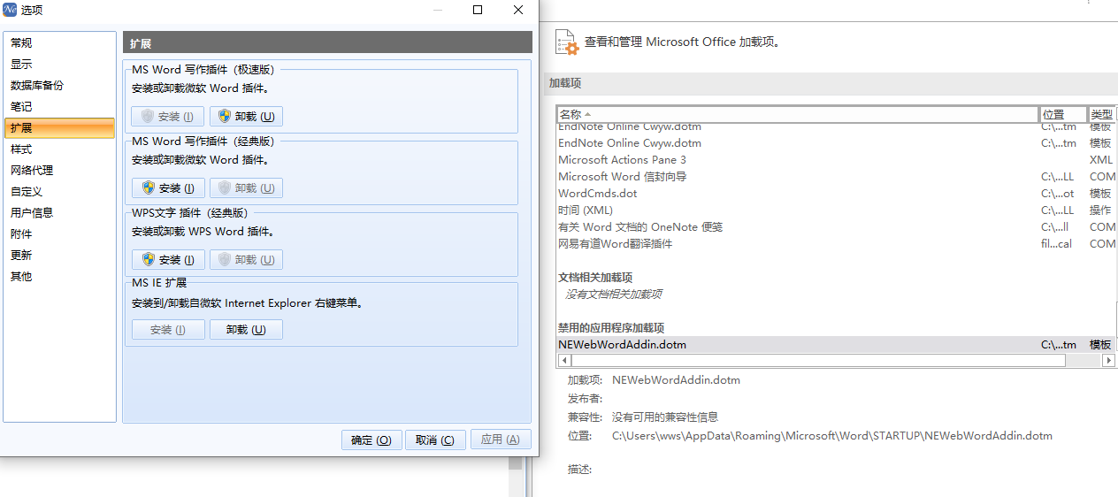Install MS Word 写作插件 经典版

(x=168, y=187)
